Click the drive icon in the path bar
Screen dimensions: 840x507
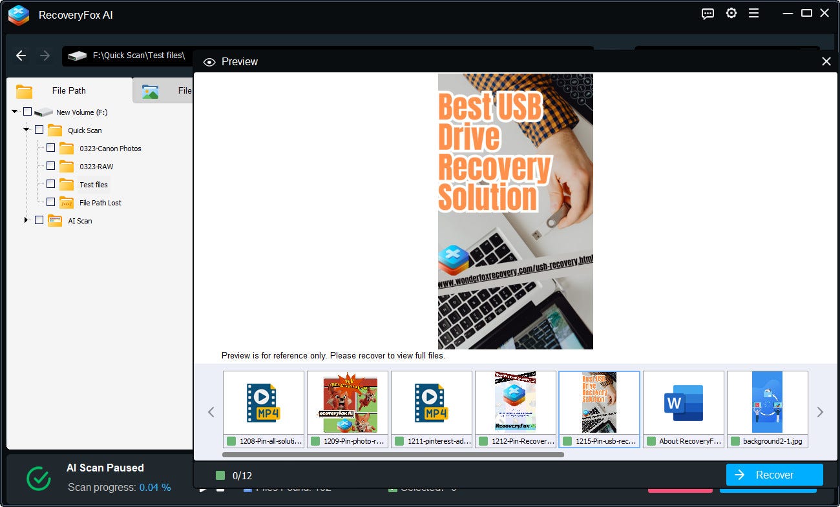[x=78, y=56]
